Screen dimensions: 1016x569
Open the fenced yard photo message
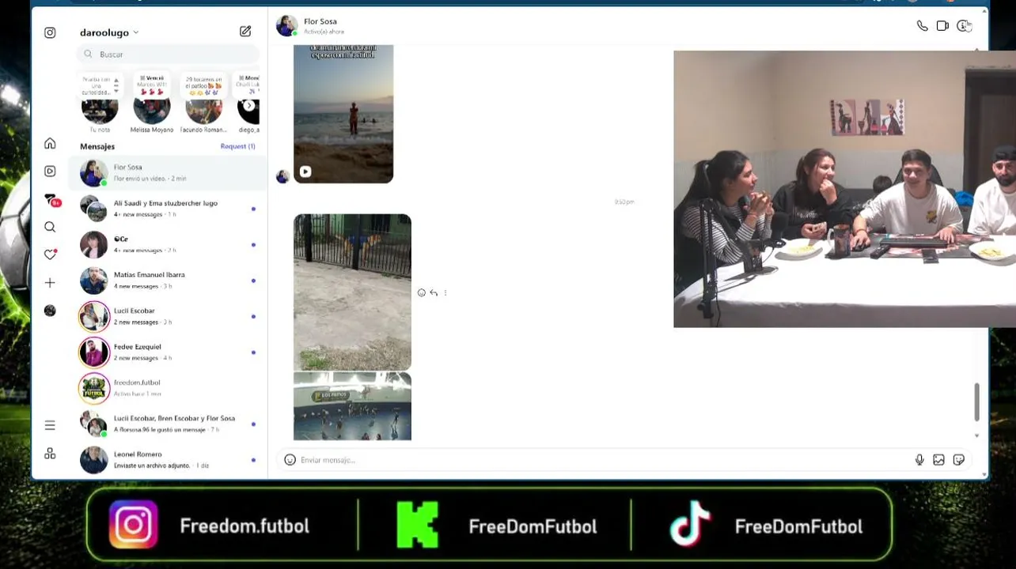coord(352,292)
